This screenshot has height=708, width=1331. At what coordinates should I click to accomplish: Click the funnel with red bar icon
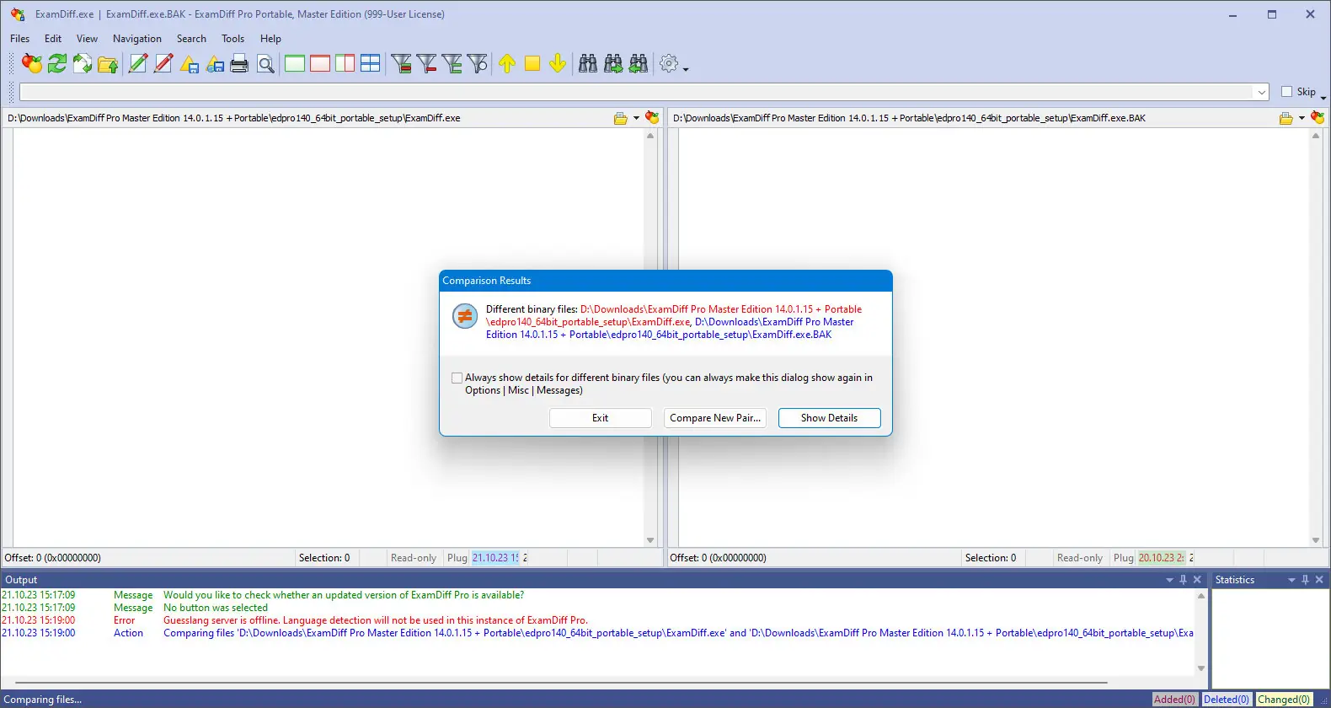(427, 63)
